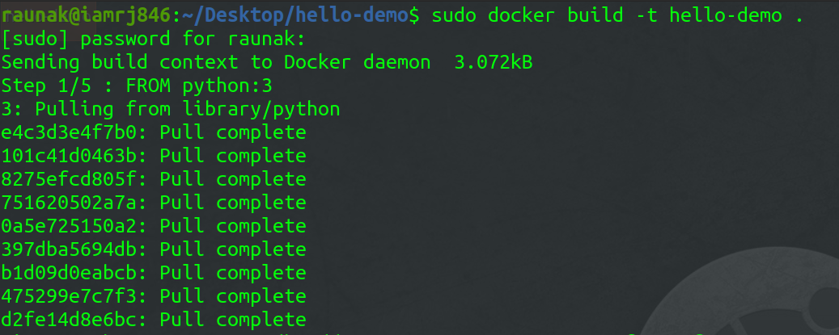Click layer hash 8275efcd805f

(x=76, y=179)
